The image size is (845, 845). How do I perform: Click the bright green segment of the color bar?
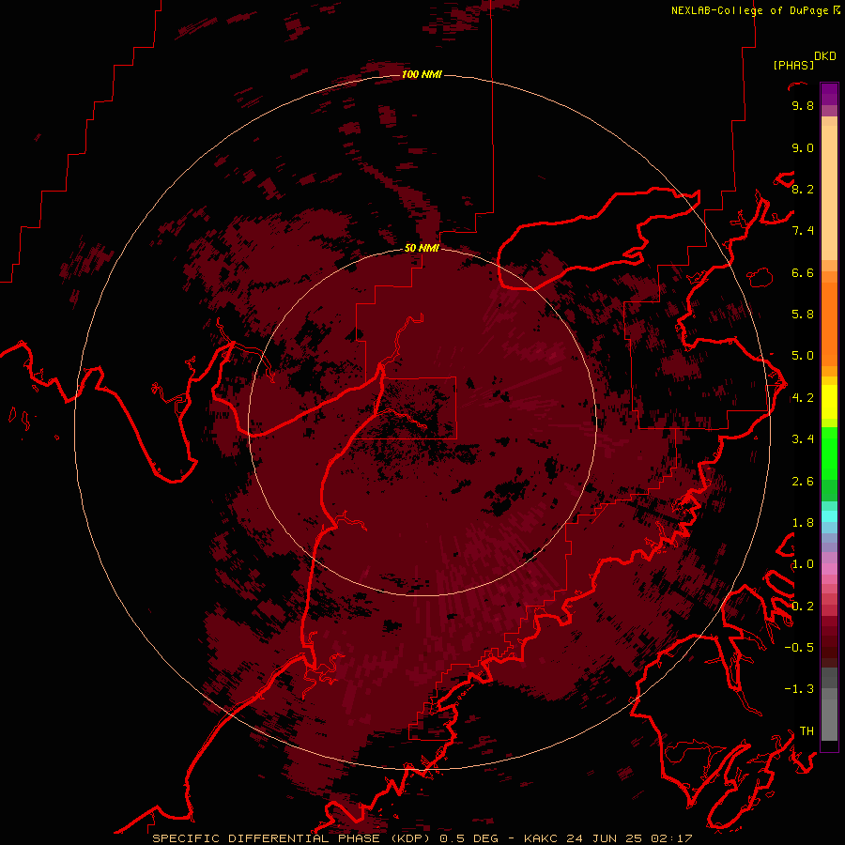coord(829,453)
